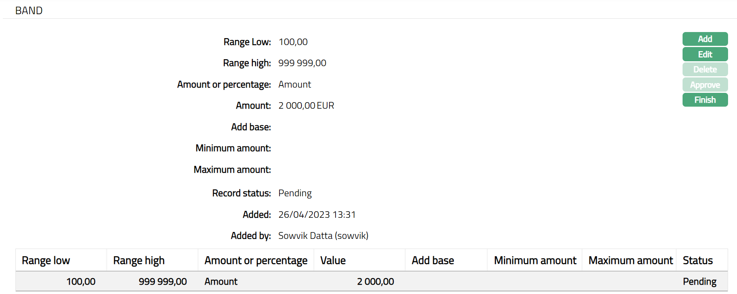Screen dimensions: 737x294
Task: Click Amount or percentage column header
Action: 256,260
